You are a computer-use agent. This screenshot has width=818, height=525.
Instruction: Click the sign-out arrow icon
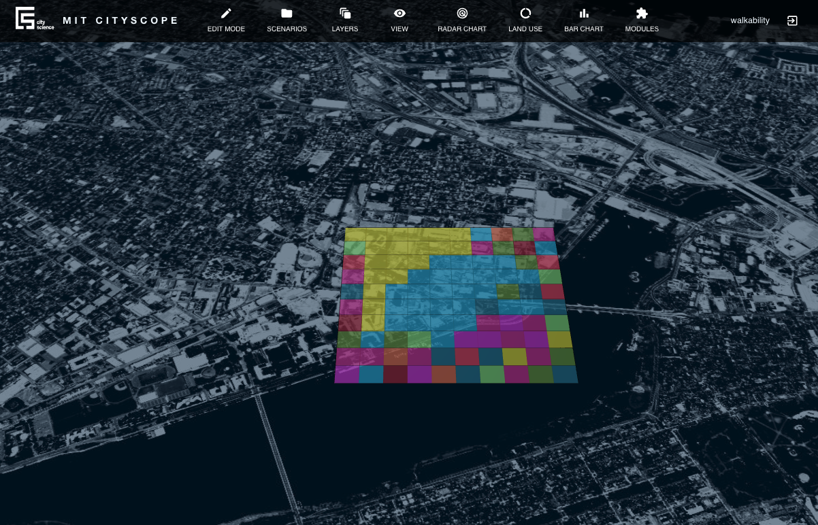[791, 20]
